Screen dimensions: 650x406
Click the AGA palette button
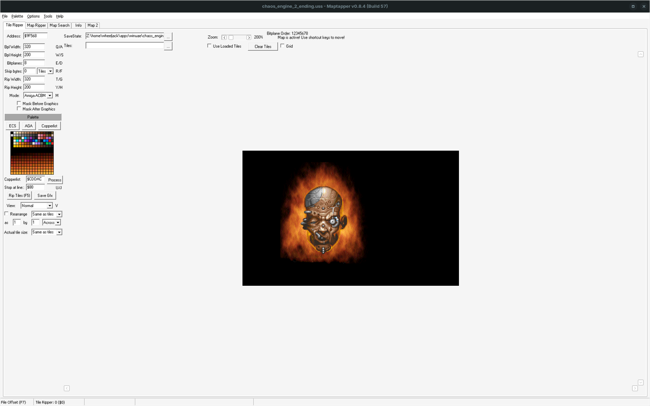pyautogui.click(x=28, y=126)
